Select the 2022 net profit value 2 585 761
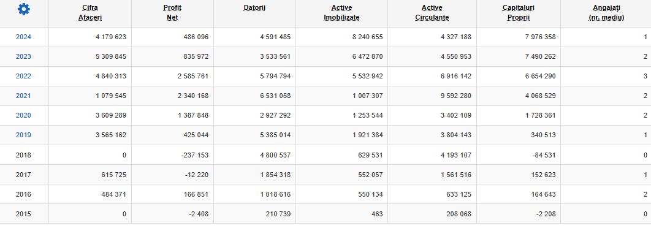Viewport: 651px width, 231px height. (193, 77)
